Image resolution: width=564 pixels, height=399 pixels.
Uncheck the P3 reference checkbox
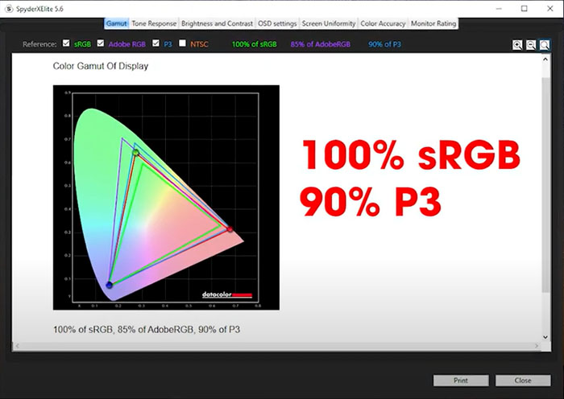(156, 43)
